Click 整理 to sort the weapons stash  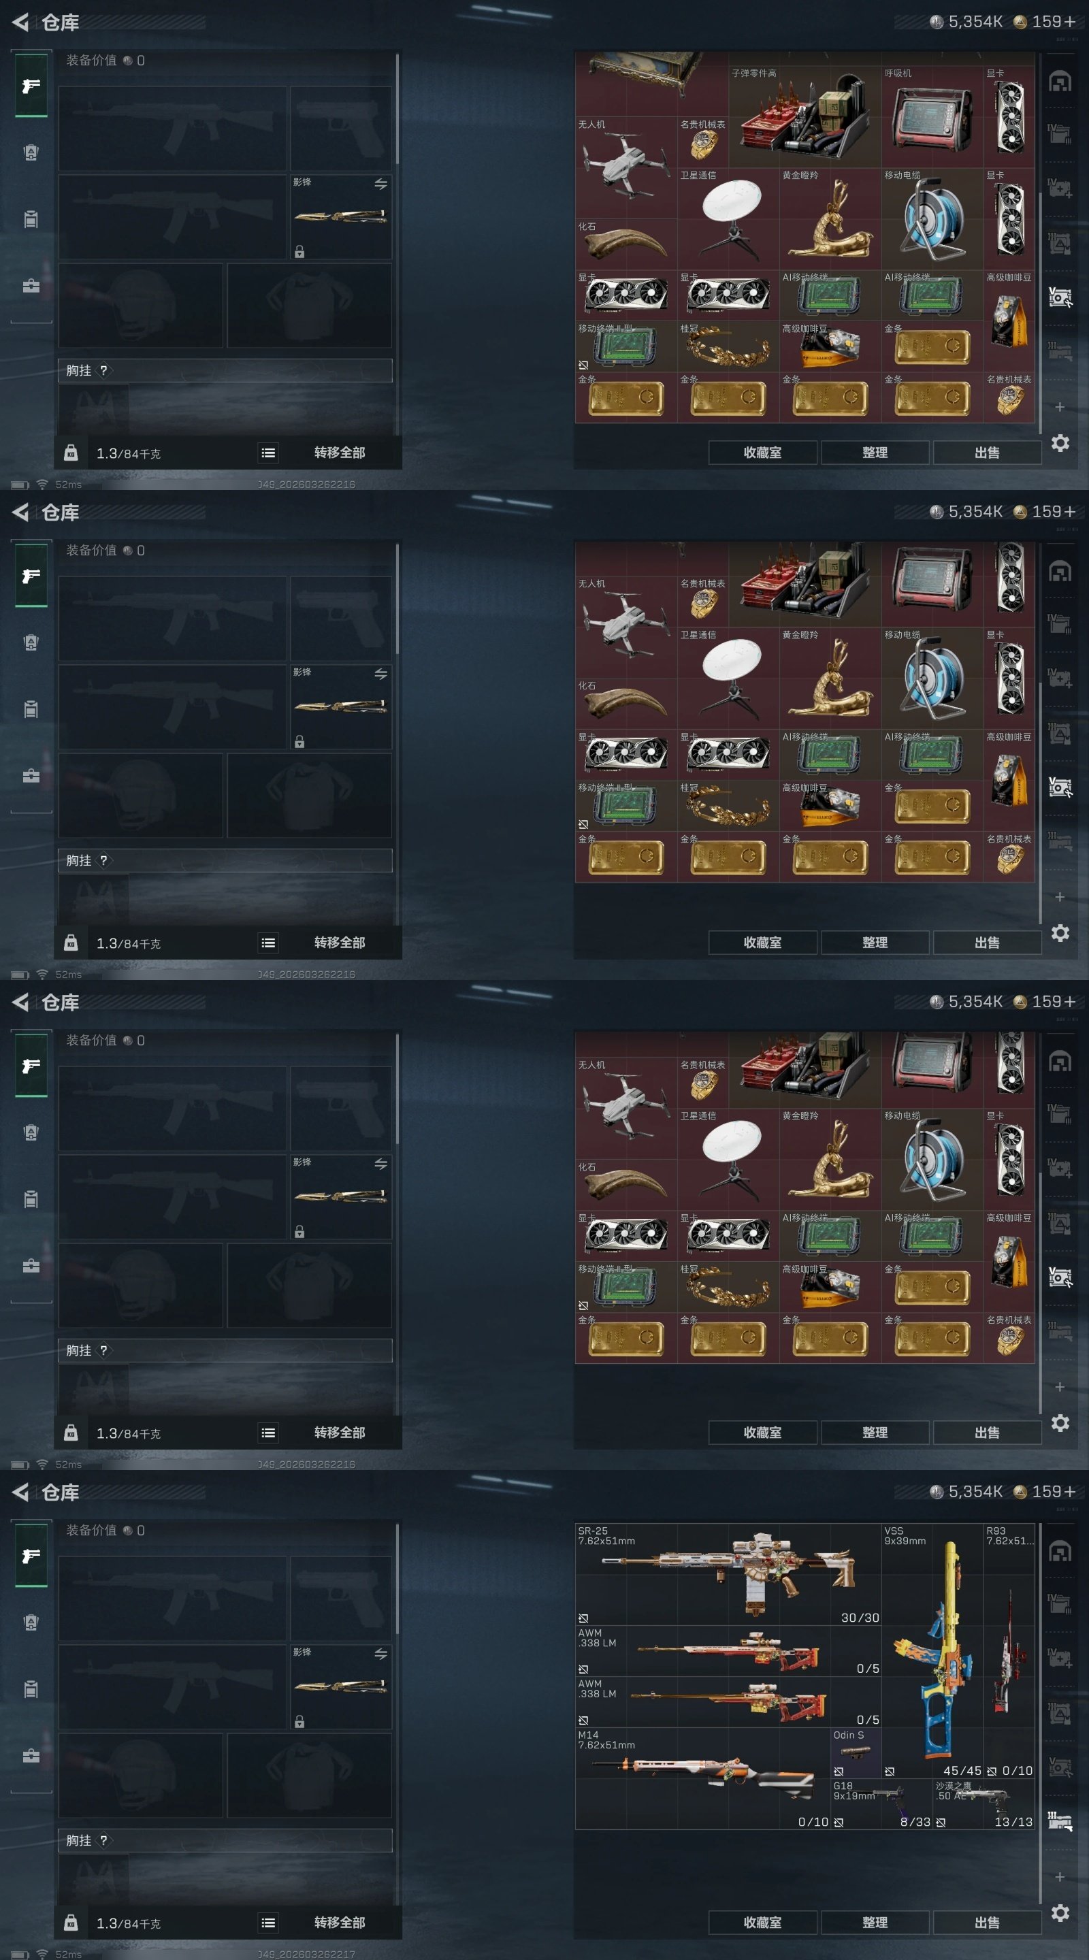(x=875, y=1923)
